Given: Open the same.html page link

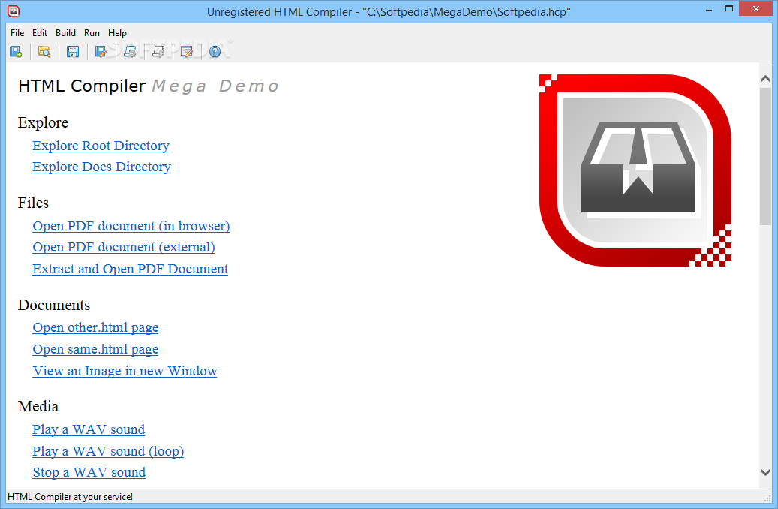Looking at the screenshot, I should click(95, 350).
